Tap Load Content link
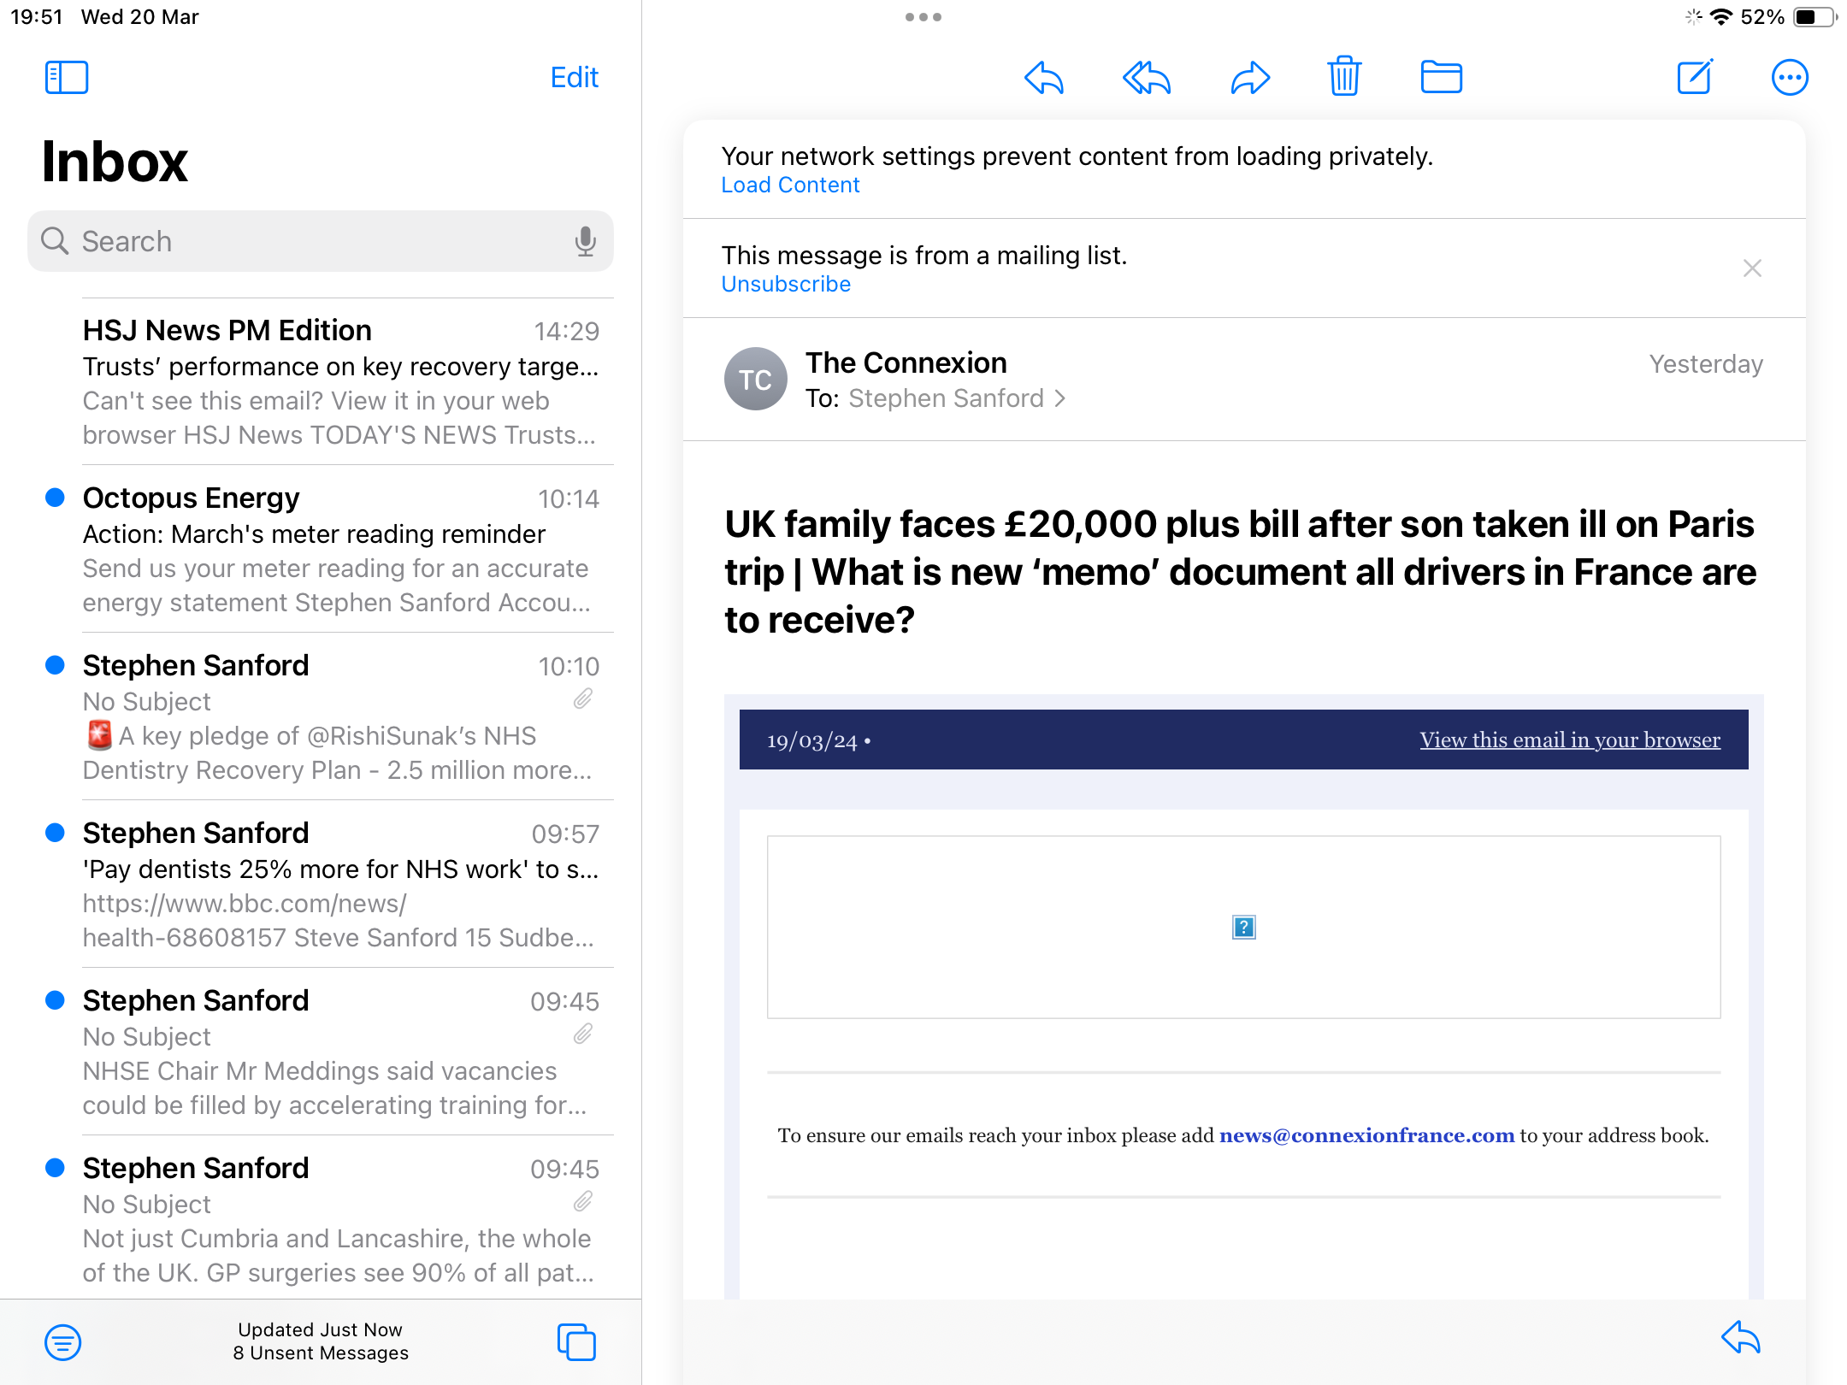The height and width of the screenshot is (1385, 1847). pyautogui.click(x=790, y=186)
